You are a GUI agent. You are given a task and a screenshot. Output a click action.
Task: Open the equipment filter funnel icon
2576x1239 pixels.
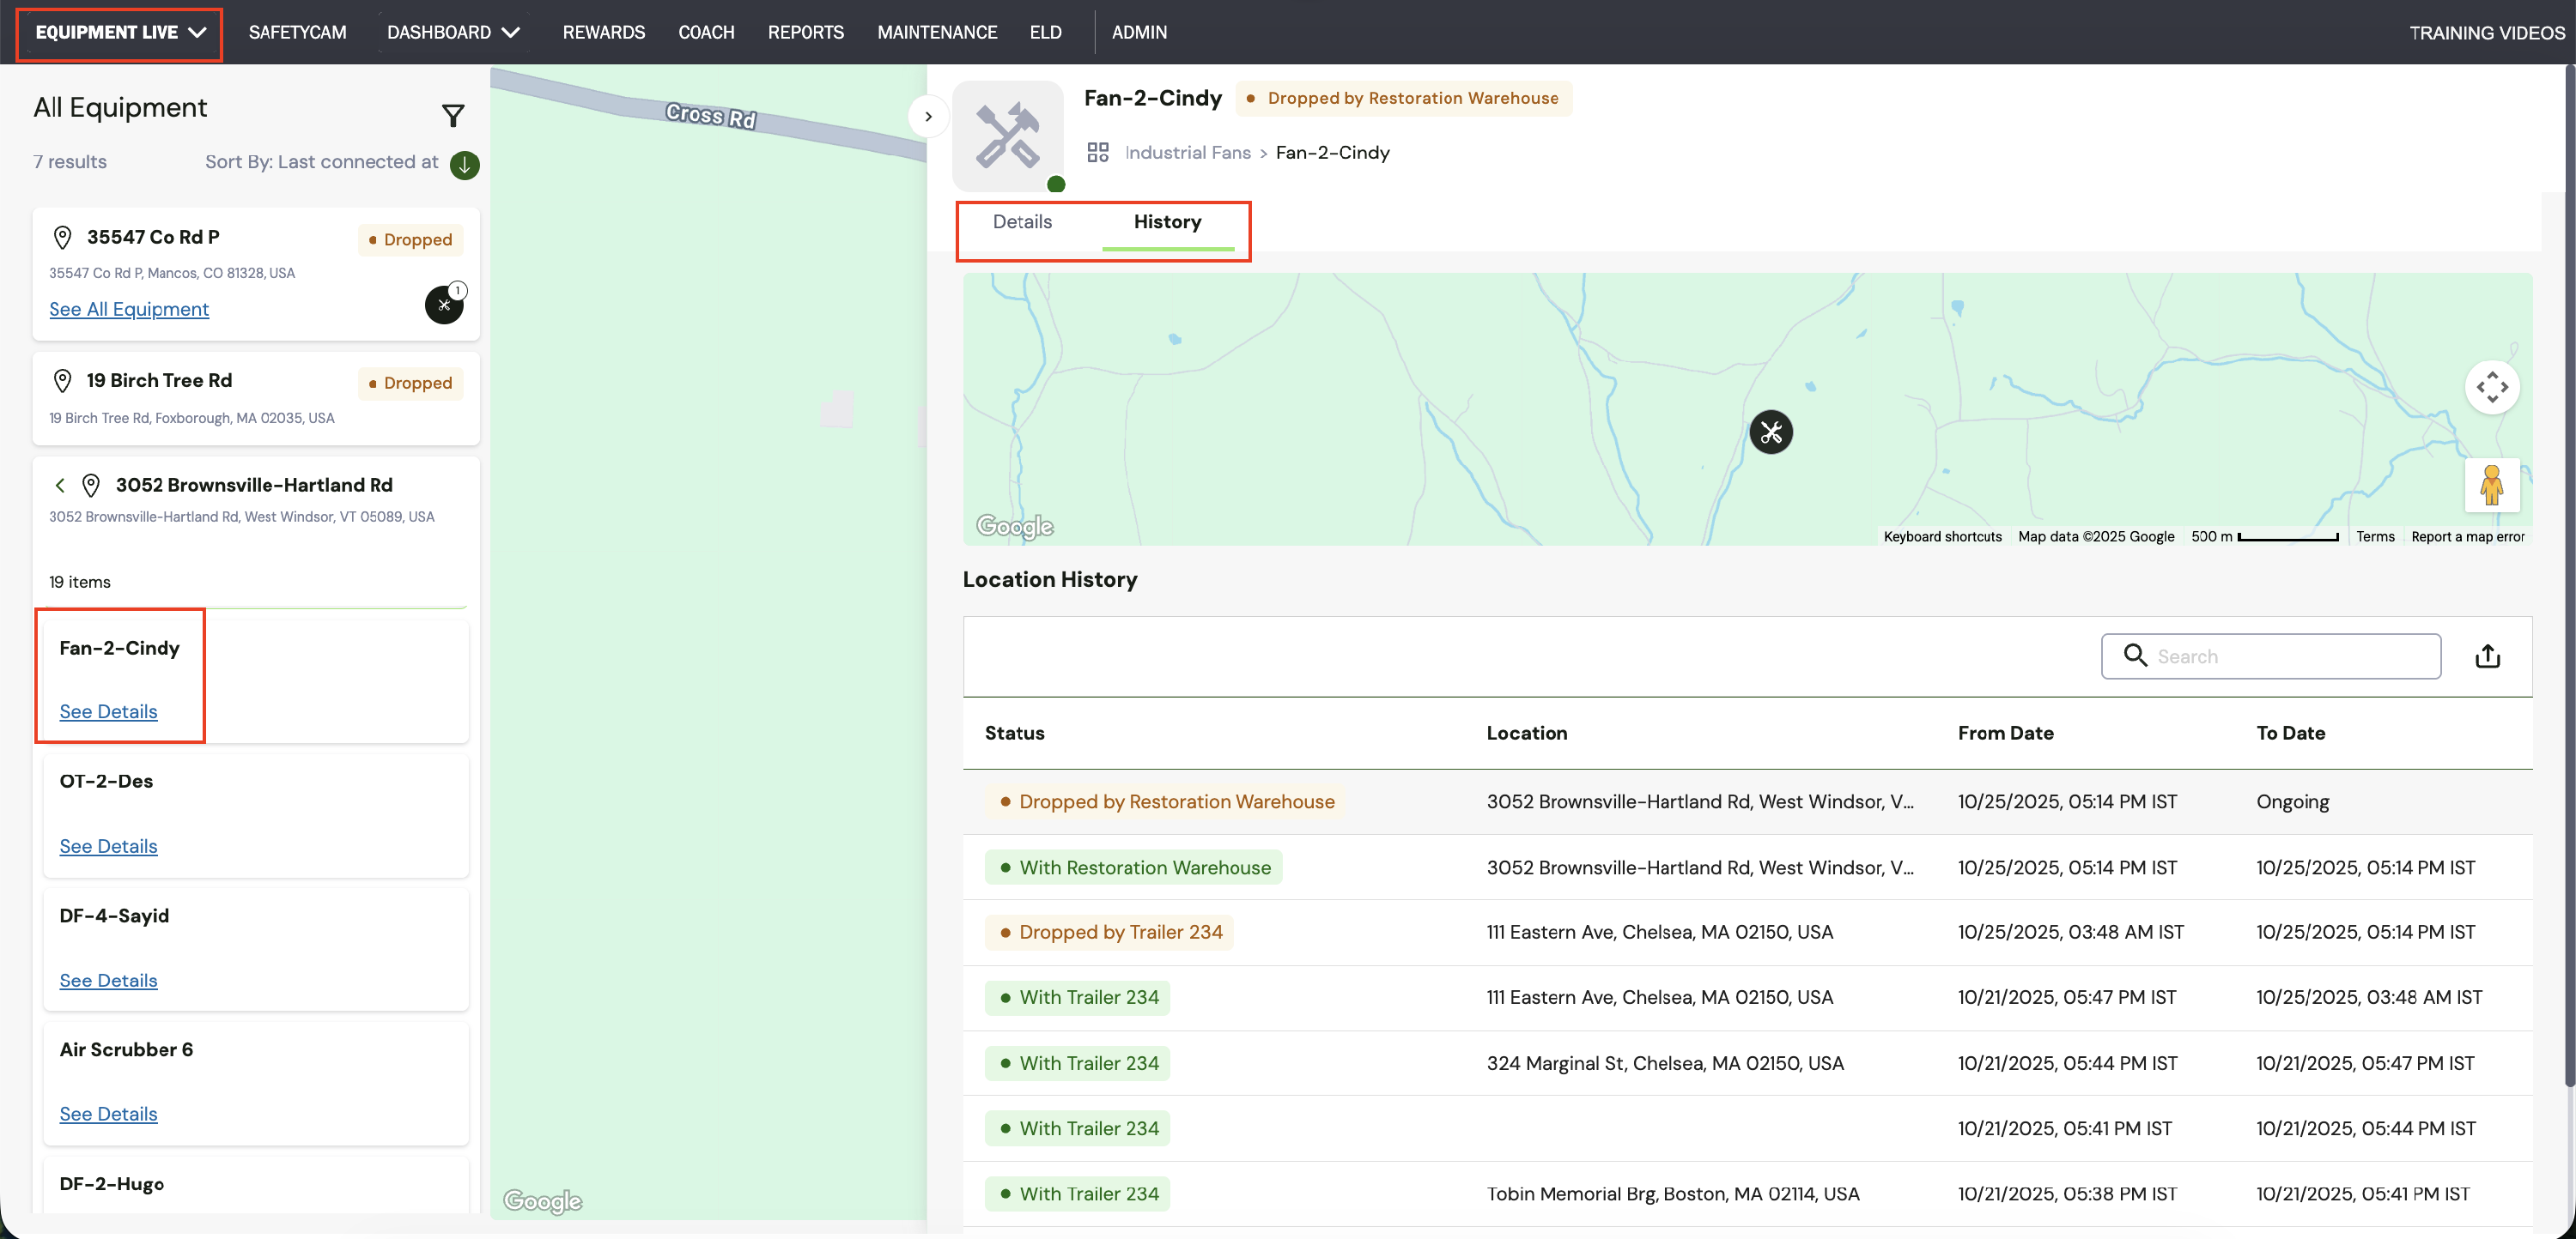coord(453,116)
